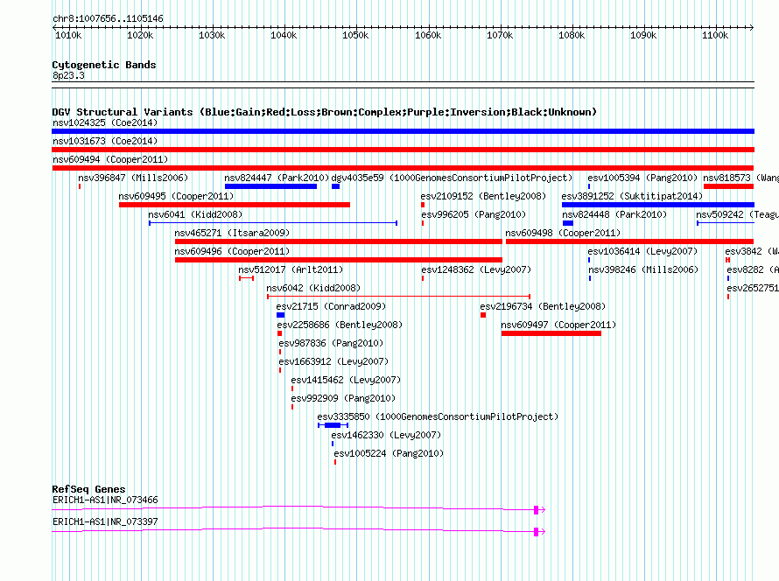Click the esv1005394 (Pang2010) label
The width and height of the screenshot is (779, 581).
pyautogui.click(x=642, y=178)
